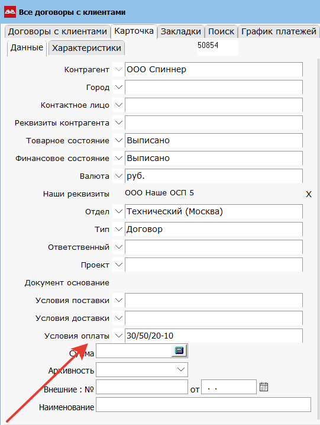Switch to the Договоры с клиентами tab
Image resolution: width=320 pixels, height=425 pixels.
point(57,31)
